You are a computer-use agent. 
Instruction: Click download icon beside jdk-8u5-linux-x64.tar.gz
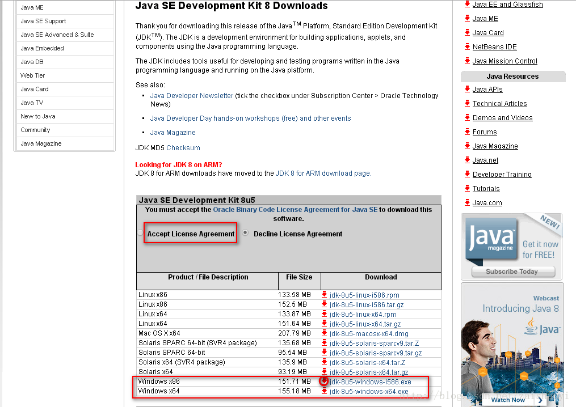tap(324, 323)
